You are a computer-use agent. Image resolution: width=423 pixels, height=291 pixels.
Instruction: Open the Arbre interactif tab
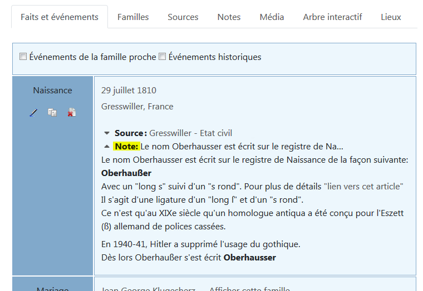pyautogui.click(x=332, y=17)
